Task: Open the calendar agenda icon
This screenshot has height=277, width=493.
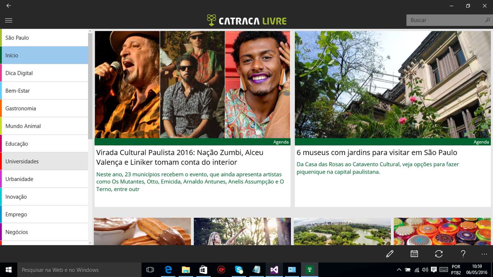Action: click(414, 254)
